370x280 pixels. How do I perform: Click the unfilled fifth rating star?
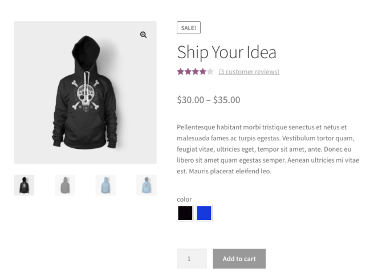click(210, 72)
